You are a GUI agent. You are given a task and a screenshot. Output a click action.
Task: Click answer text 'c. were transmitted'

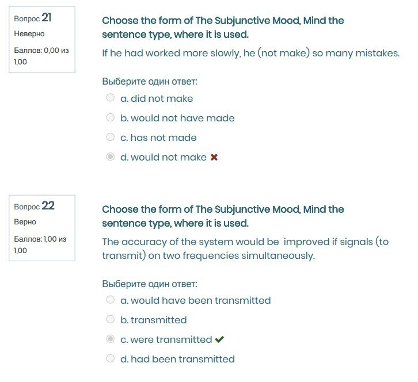pyautogui.click(x=166, y=339)
